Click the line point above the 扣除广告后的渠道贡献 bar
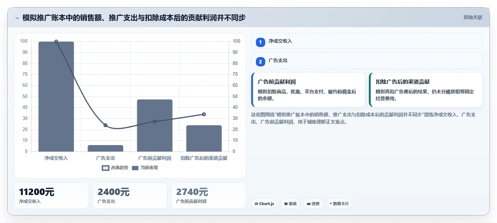 (x=204, y=114)
